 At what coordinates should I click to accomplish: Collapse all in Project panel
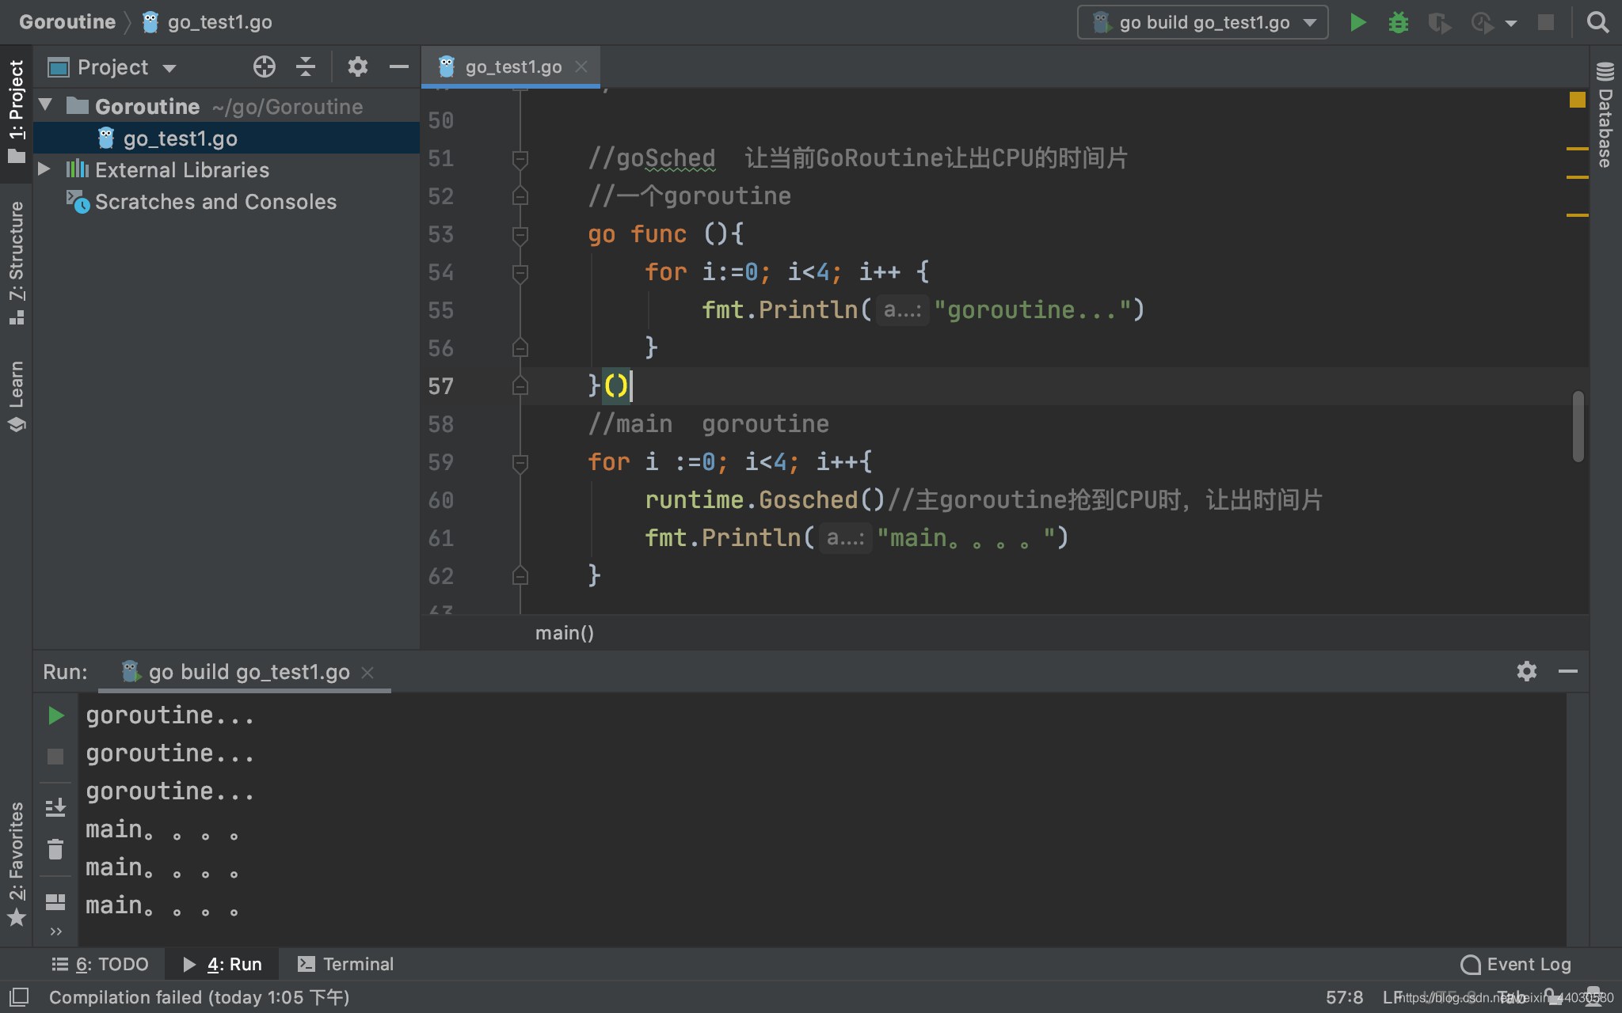point(306,67)
